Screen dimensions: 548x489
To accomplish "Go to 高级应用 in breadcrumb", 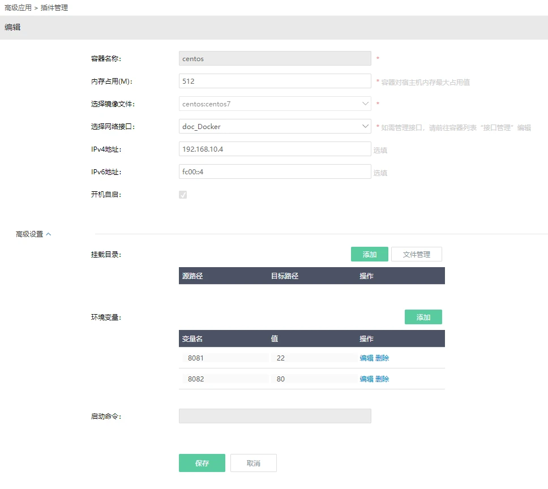I will [x=18, y=8].
